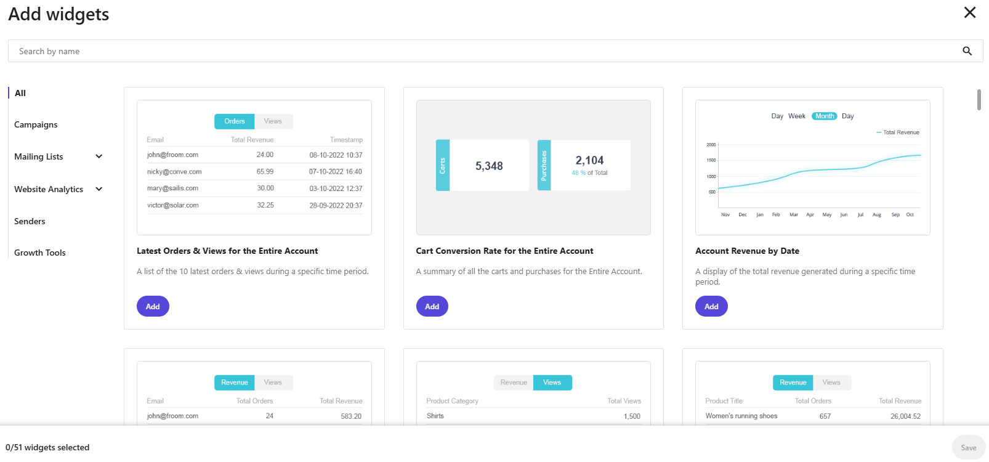989x462 pixels.
Task: Open the Campaigns category
Action: 36,124
